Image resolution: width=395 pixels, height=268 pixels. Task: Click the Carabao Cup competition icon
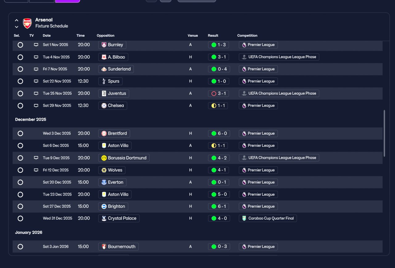[x=244, y=218]
